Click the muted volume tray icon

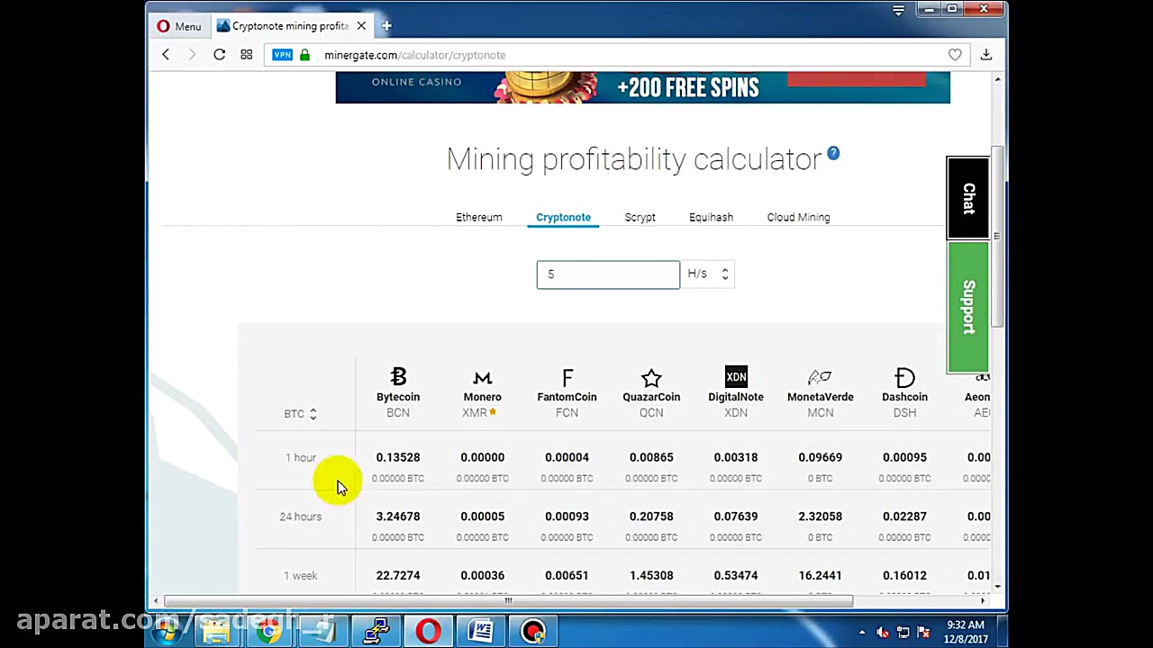click(882, 633)
